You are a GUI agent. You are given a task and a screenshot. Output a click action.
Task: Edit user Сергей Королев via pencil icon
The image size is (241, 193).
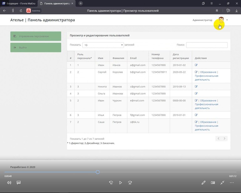click(196, 72)
